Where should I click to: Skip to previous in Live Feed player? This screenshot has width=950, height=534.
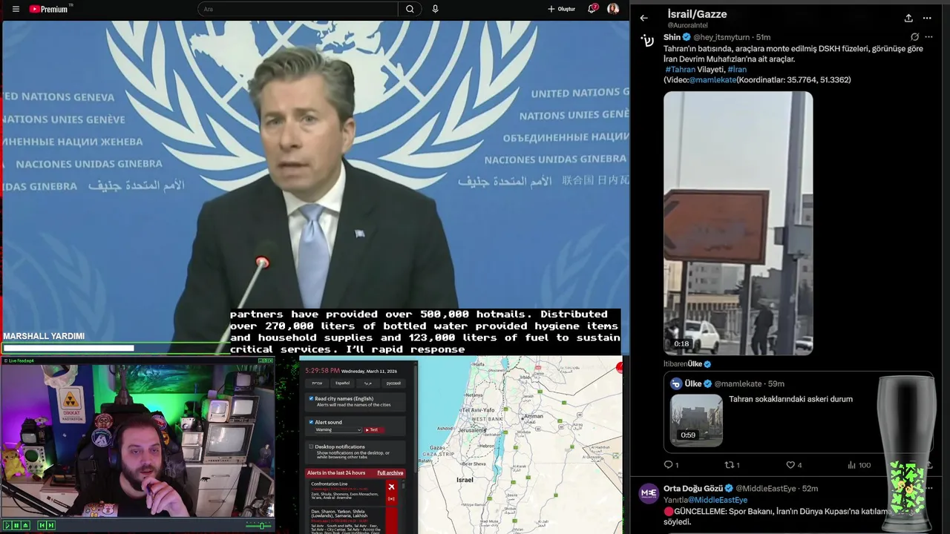[x=42, y=525]
